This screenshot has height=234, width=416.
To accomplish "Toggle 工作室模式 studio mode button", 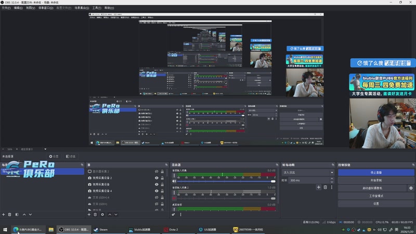I will (x=376, y=196).
